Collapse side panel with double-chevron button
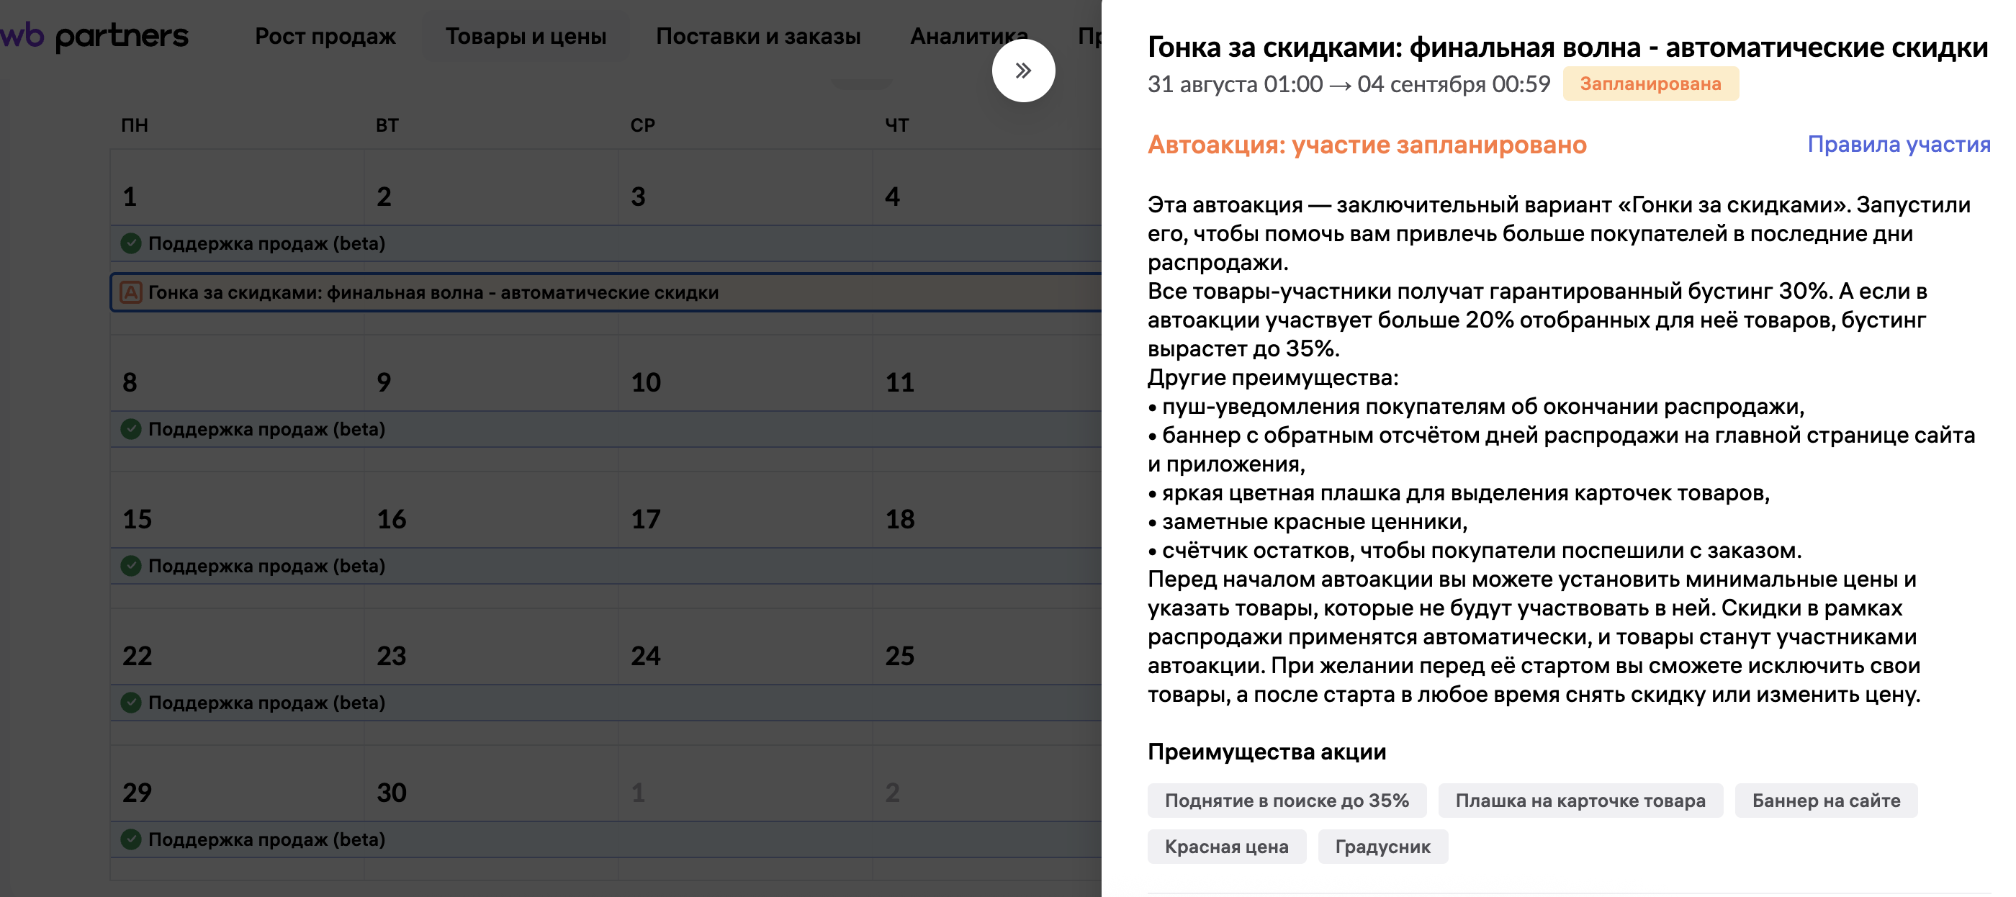This screenshot has height=897, width=2016. coord(1023,71)
